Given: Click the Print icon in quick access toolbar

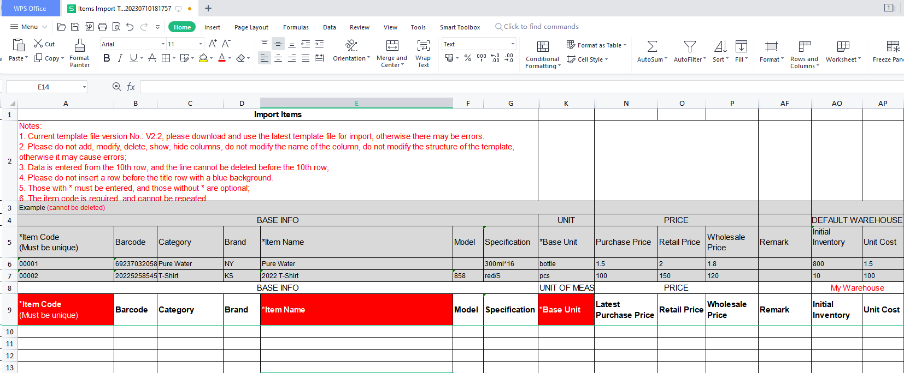Looking at the screenshot, I should click(102, 27).
